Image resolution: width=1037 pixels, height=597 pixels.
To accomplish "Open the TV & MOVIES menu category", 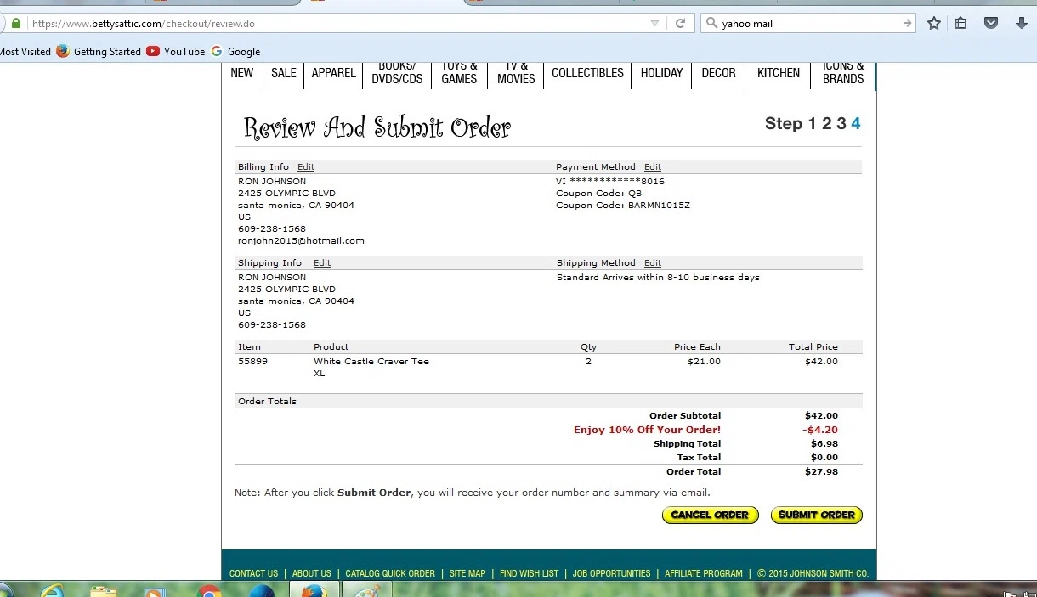I will click(516, 73).
